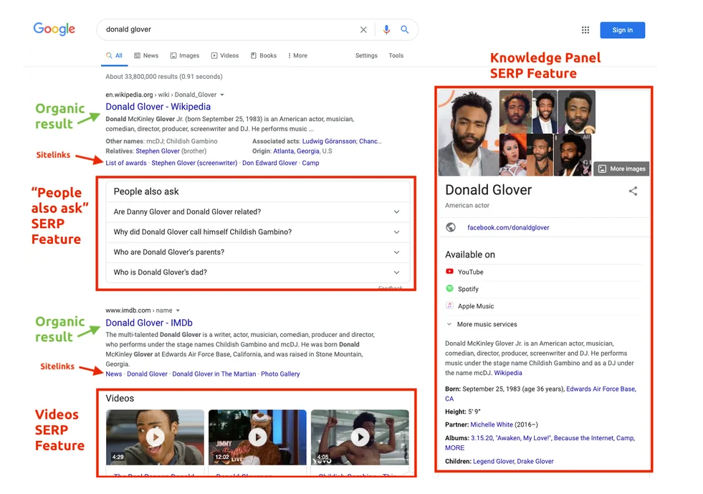The width and height of the screenshot is (703, 494).
Task: Open the large Donald Glover portrait image
Action: (469, 133)
